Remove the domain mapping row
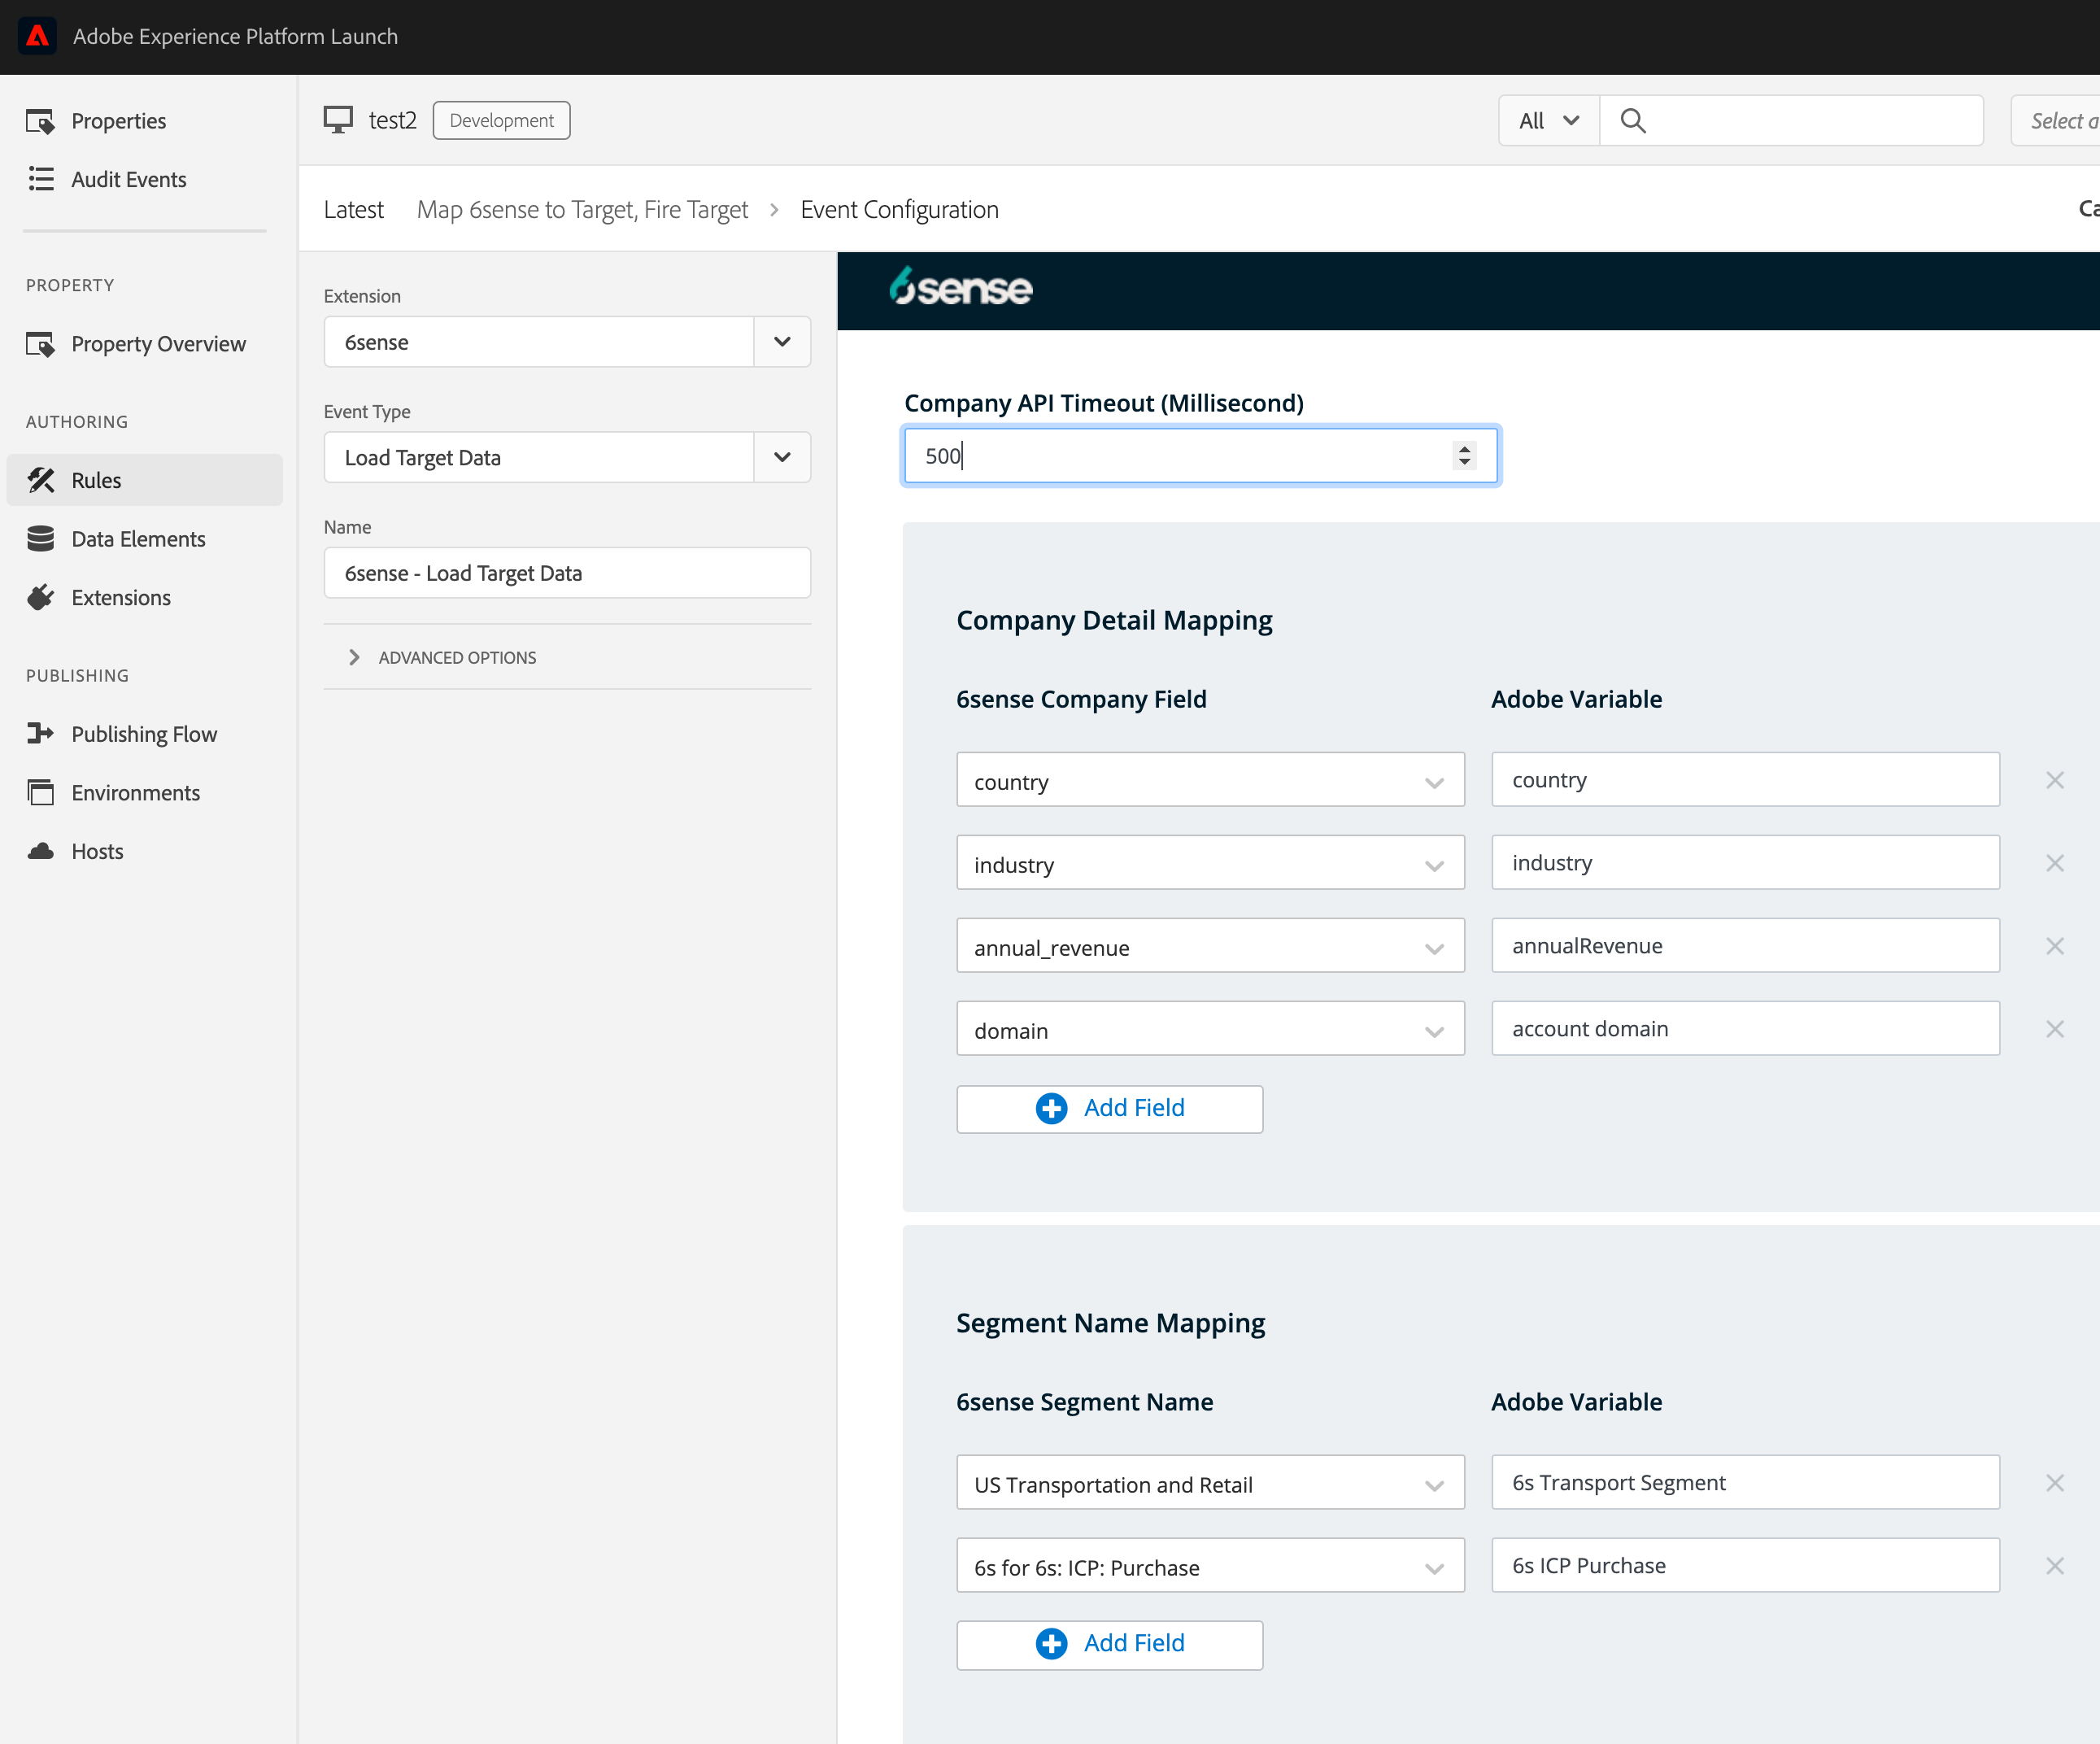2100x1744 pixels. tap(2055, 1029)
